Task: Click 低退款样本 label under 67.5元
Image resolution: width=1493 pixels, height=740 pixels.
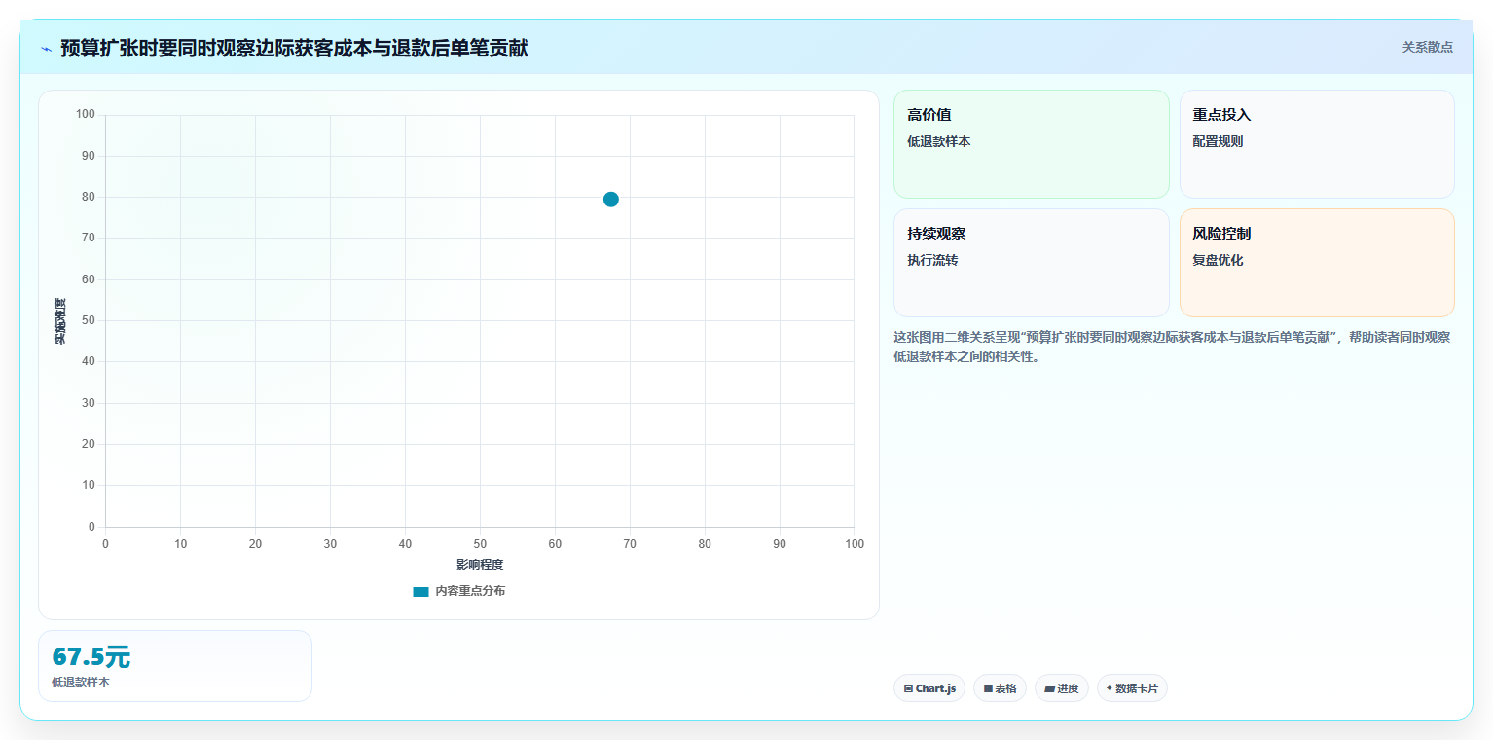Action: tap(81, 683)
